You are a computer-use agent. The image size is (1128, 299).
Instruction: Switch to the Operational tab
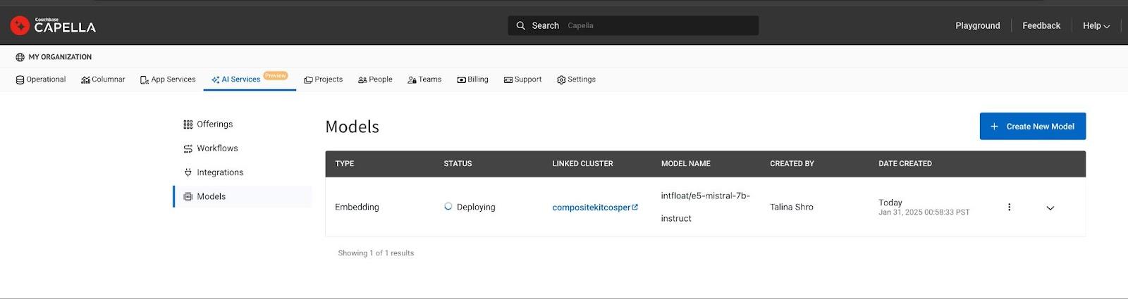(41, 79)
